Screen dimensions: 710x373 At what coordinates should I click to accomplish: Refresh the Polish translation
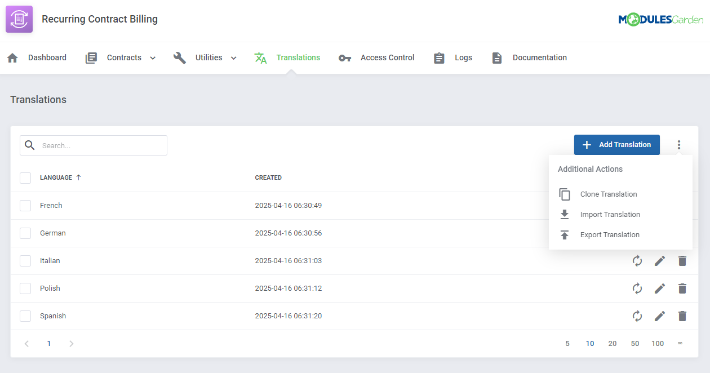pos(637,288)
